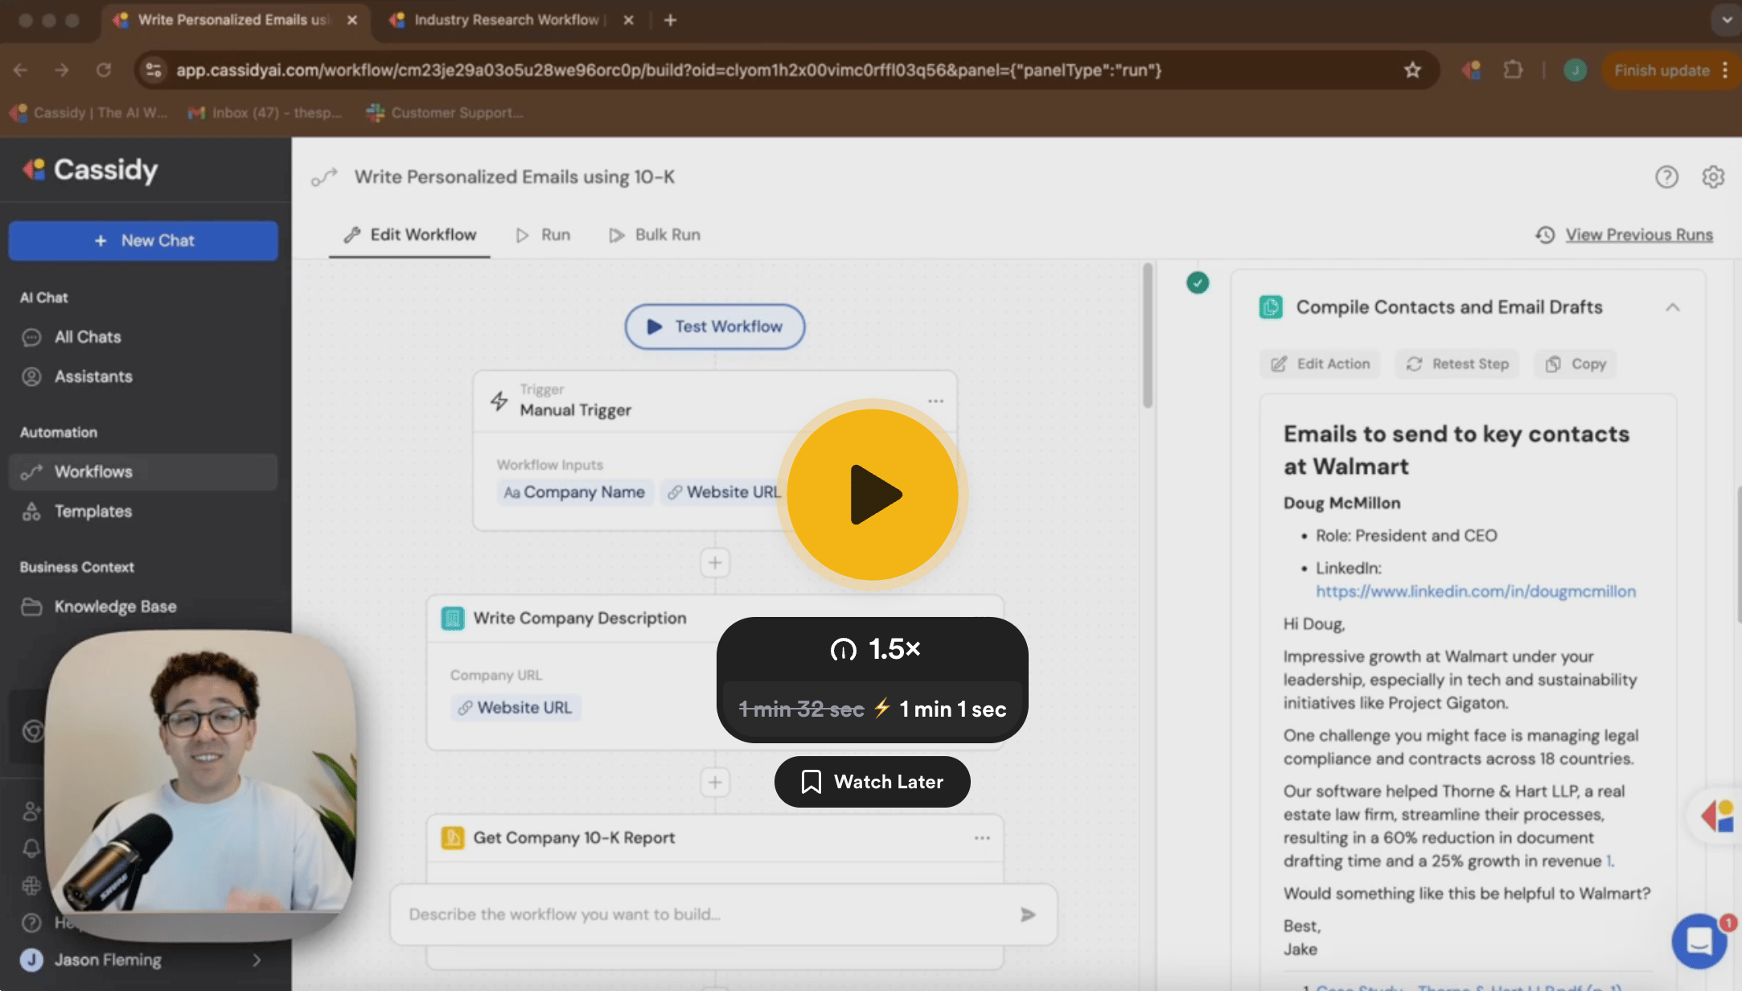Switch to the Bulk Run tab
Screen dimensions: 1742x991
pos(655,235)
